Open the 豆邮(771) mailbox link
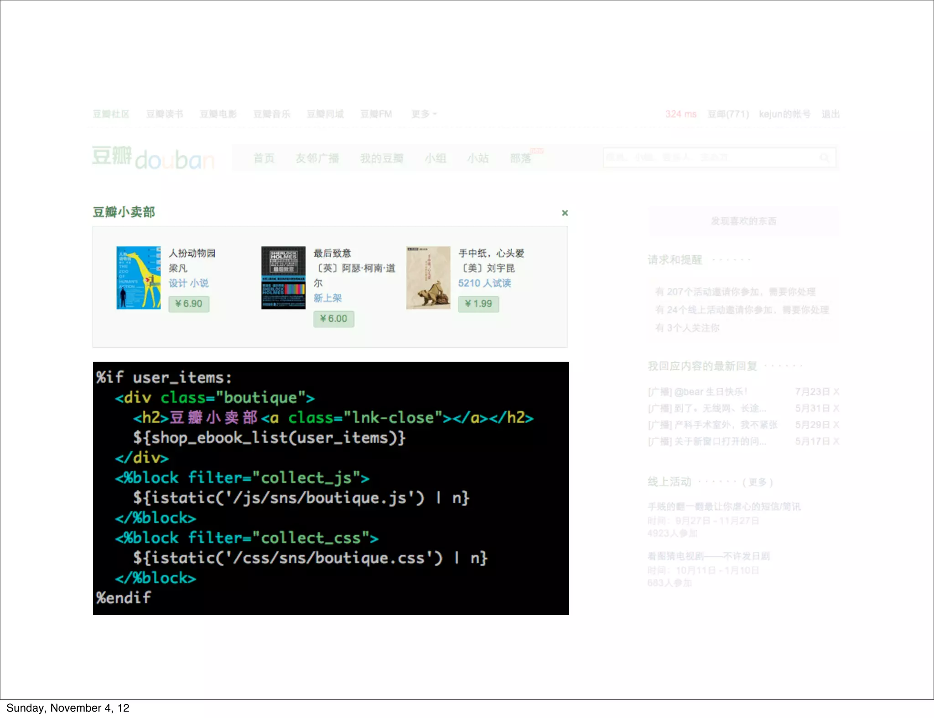934x718 pixels. pos(728,114)
